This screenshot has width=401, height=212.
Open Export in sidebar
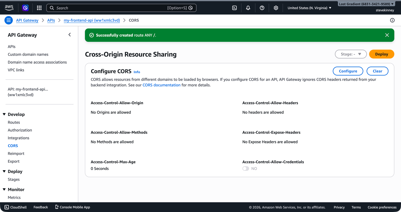point(14,161)
